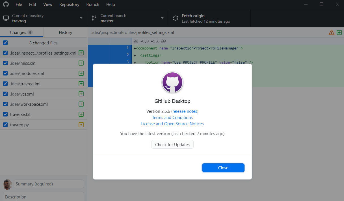Screen dimensions: 344x201
Task: Click the GitHub logo in the title bar
Action: [x=6, y=4]
